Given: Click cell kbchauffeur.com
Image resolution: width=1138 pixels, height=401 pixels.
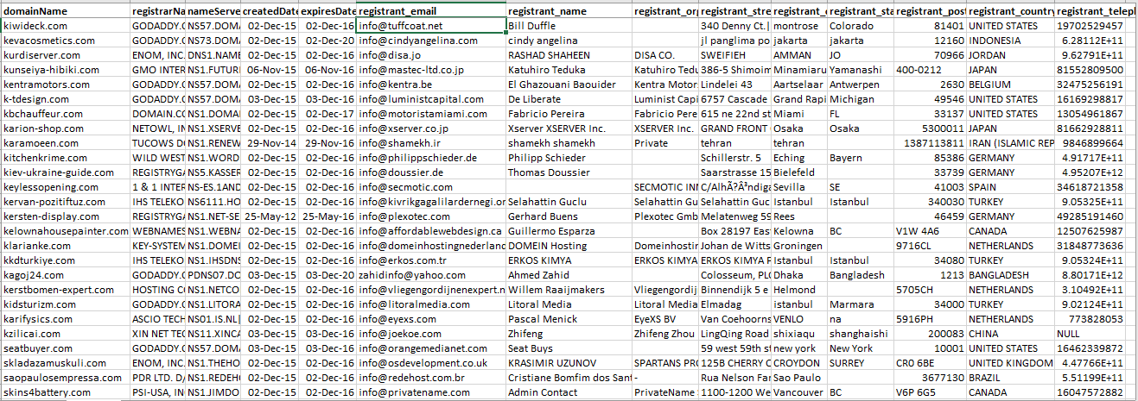Looking at the screenshot, I should pyautogui.click(x=66, y=114).
